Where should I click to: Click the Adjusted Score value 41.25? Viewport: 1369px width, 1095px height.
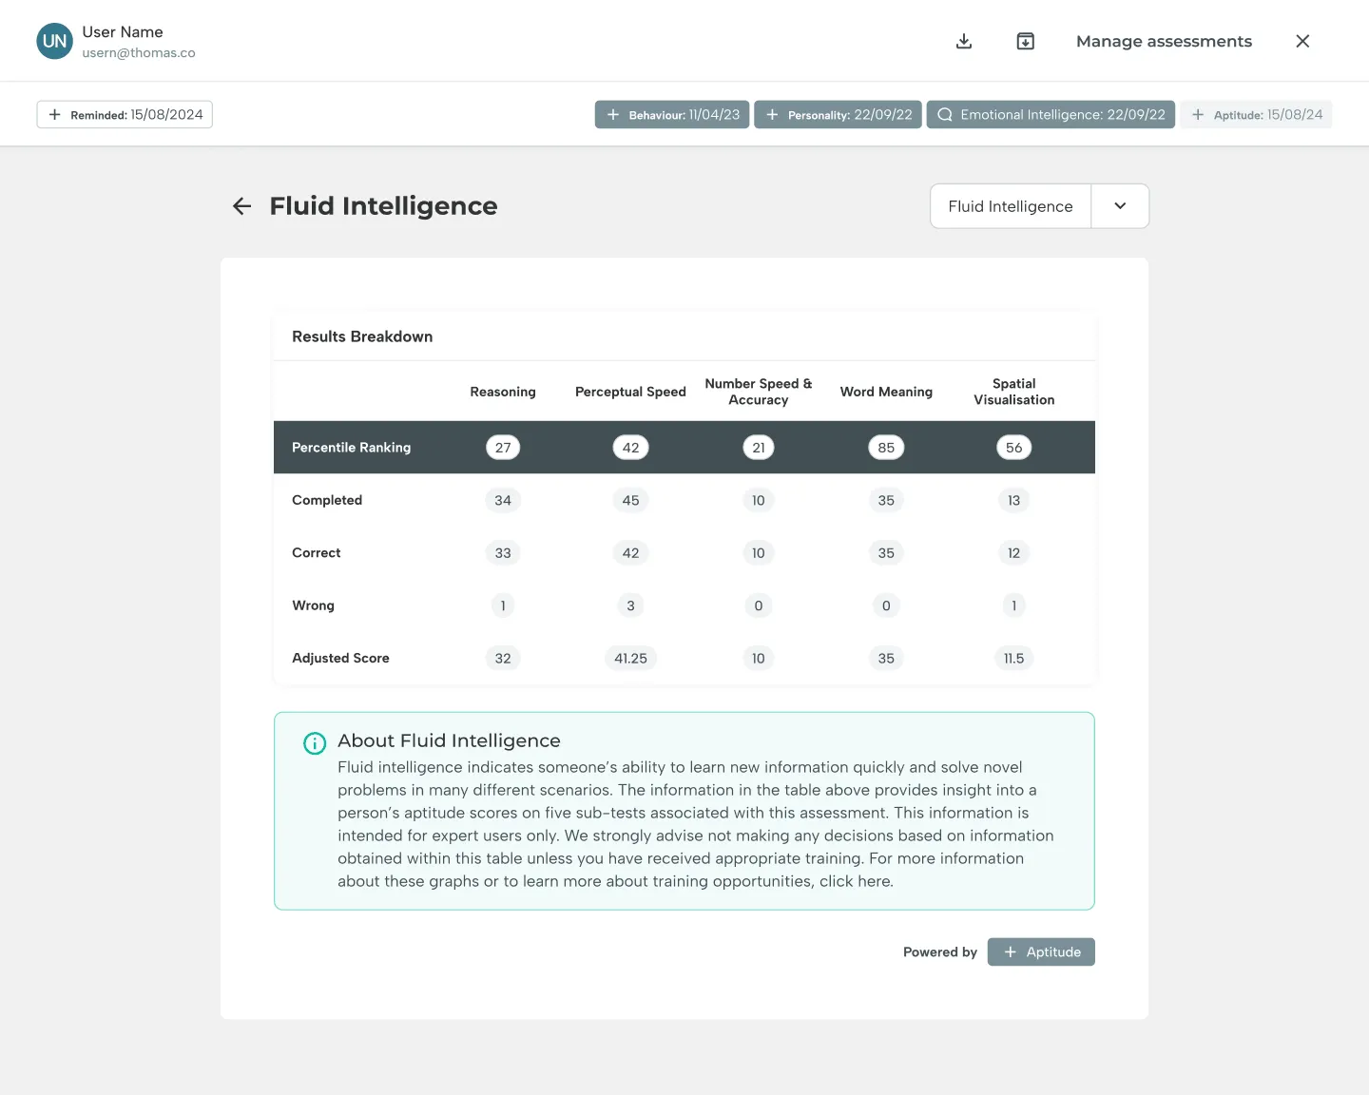click(630, 658)
